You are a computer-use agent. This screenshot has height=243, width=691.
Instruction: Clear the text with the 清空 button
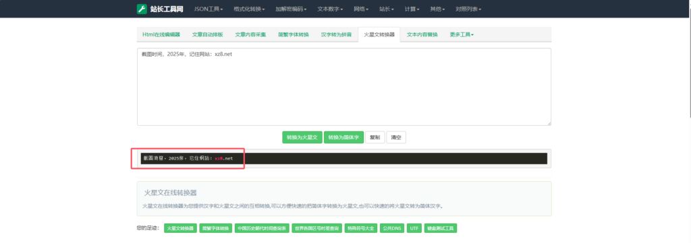point(396,137)
